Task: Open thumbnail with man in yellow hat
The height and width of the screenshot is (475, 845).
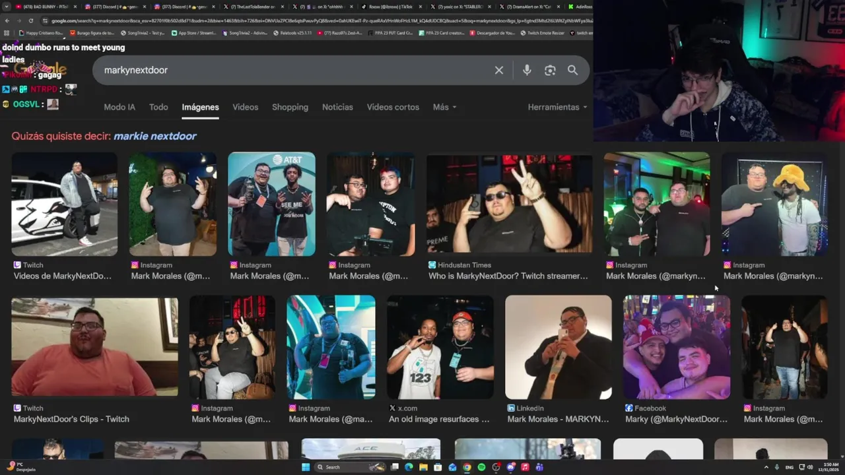Action: point(774,206)
